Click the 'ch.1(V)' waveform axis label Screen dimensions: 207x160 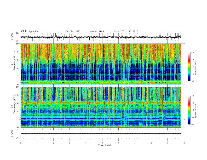[x=13, y=37]
